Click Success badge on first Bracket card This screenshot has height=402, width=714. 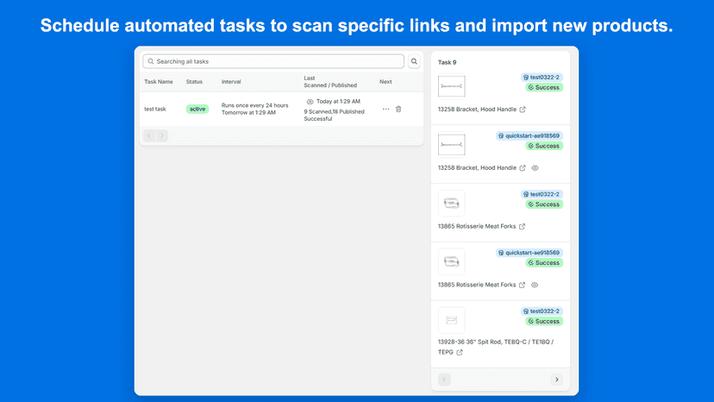click(x=544, y=87)
